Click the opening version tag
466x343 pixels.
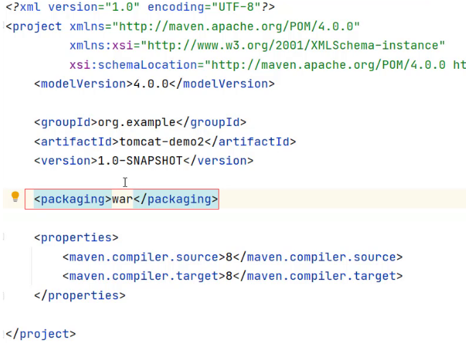[x=66, y=160]
